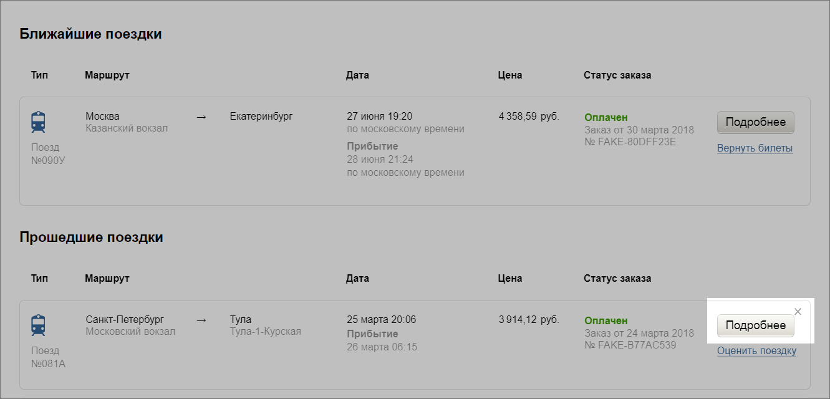Click the train icon for train №090У

(38, 122)
